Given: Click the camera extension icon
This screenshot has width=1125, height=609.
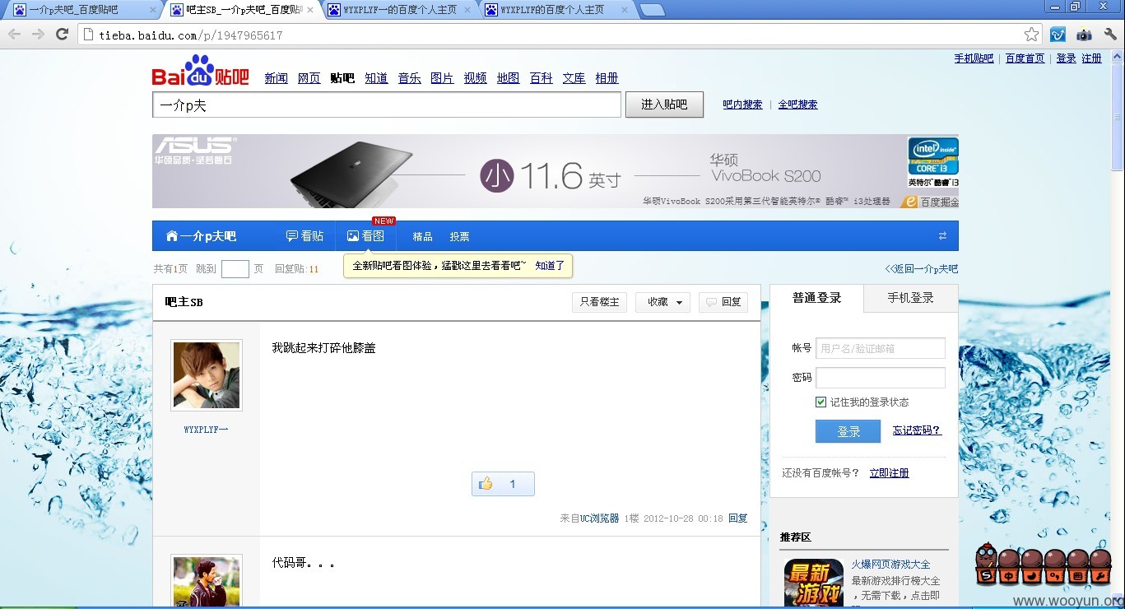Looking at the screenshot, I should (1084, 35).
